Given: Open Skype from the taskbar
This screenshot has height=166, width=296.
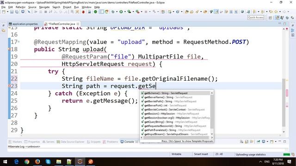Looking at the screenshot, I should (48, 162).
